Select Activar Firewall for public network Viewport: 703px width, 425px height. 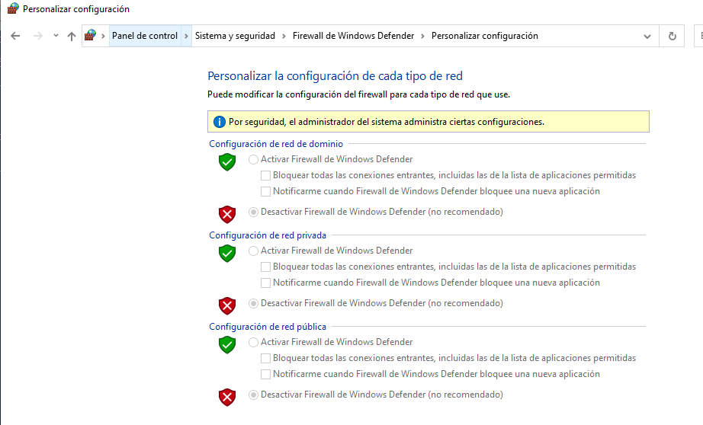(x=253, y=342)
